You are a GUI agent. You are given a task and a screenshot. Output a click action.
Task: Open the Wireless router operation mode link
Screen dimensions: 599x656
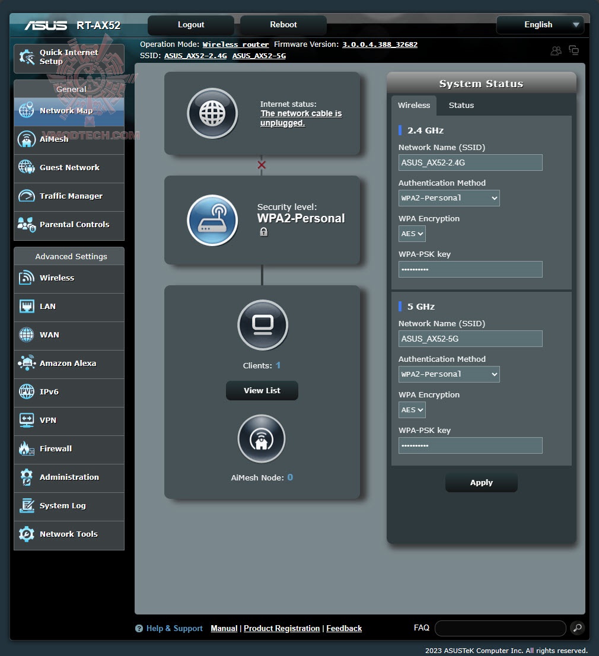point(235,44)
